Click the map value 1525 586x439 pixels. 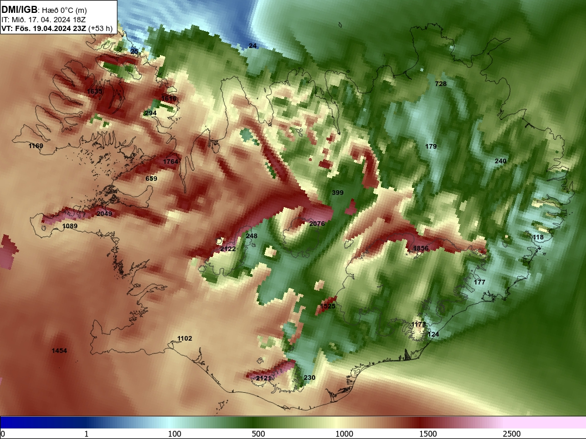tap(328, 306)
